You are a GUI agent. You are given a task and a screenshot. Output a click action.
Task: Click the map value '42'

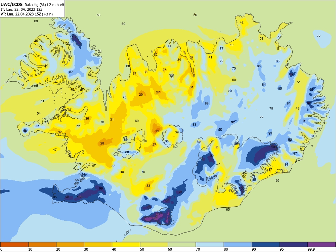pyautogui.click(x=242, y=23)
